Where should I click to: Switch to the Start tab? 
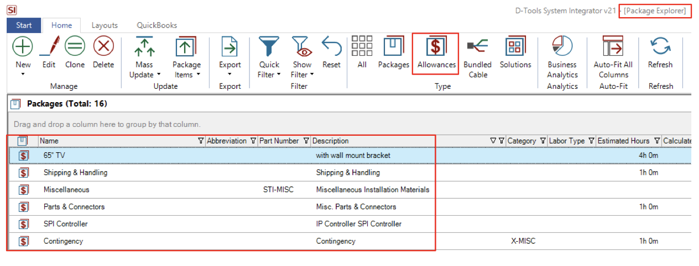click(24, 25)
